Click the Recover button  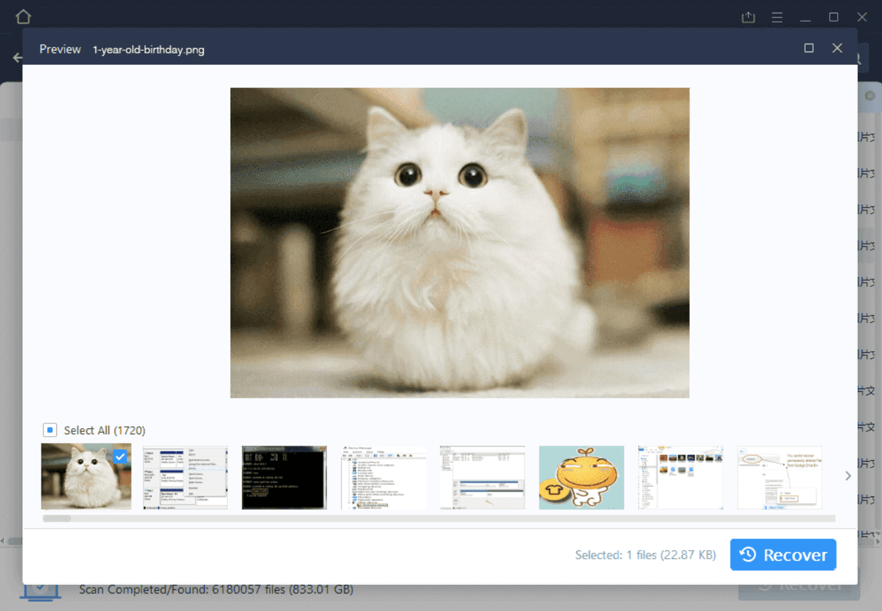(782, 555)
